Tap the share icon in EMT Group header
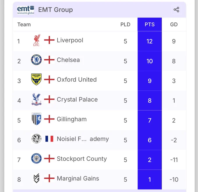Viewport: 198px width, 192px height. (176, 10)
